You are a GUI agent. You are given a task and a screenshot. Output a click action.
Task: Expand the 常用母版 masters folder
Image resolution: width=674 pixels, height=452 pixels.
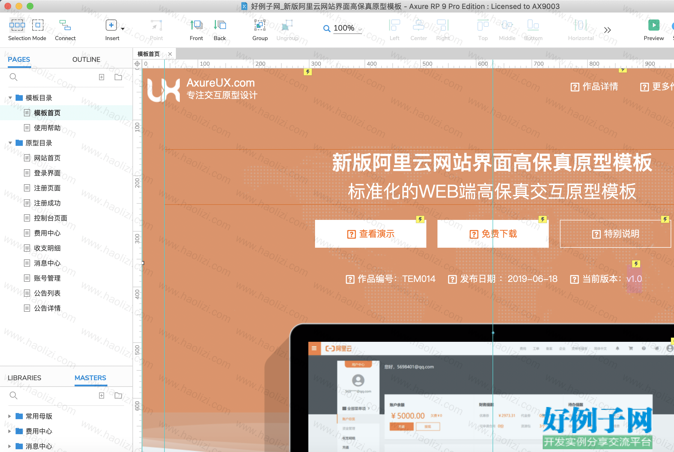pyautogui.click(x=9, y=416)
